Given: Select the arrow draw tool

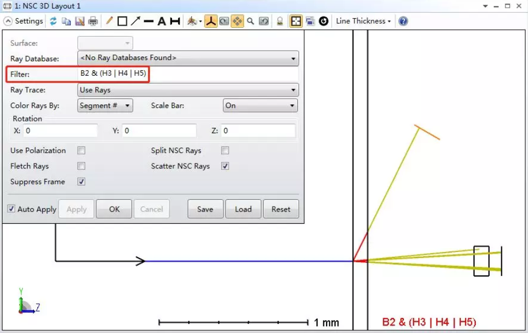Looking at the screenshot, I should 135,21.
